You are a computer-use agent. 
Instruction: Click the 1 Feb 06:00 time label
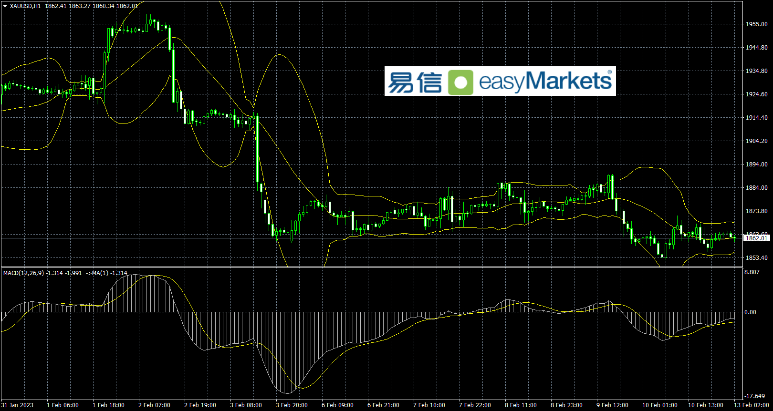[63, 405]
